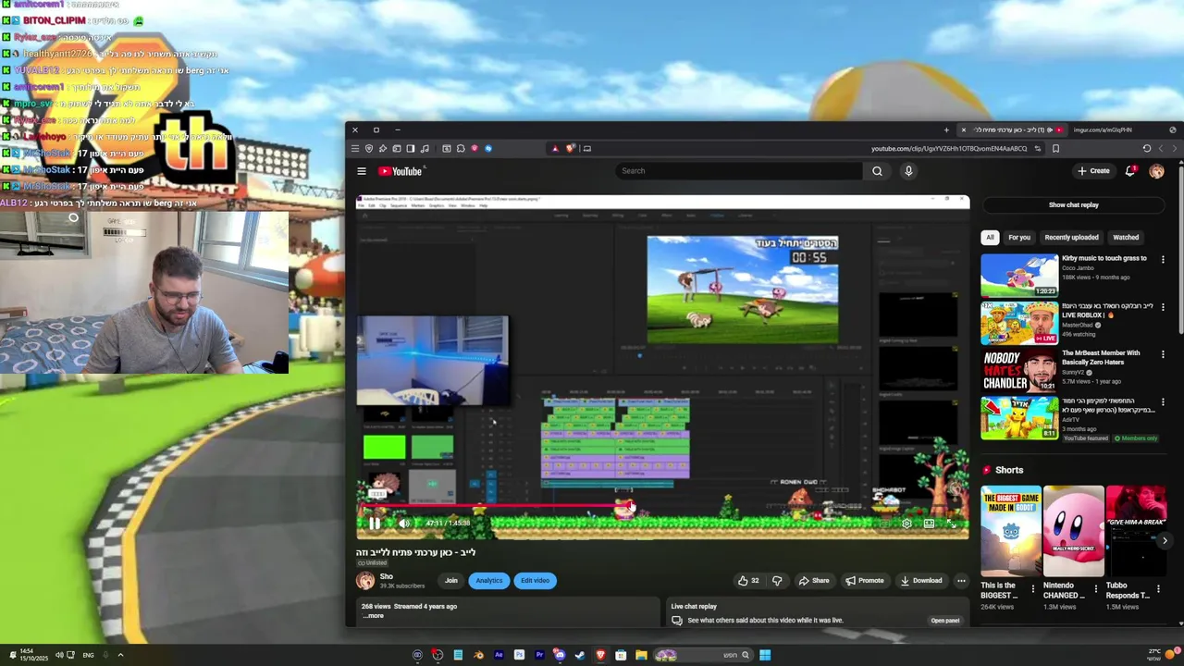
Task: Dislike the video with thumbs down
Action: (777, 581)
